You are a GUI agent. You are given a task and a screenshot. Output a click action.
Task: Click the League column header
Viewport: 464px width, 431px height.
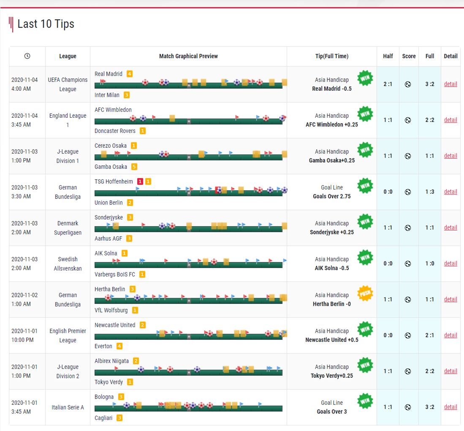tap(68, 56)
